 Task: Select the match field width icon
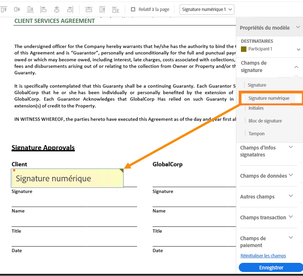click(x=89, y=9)
